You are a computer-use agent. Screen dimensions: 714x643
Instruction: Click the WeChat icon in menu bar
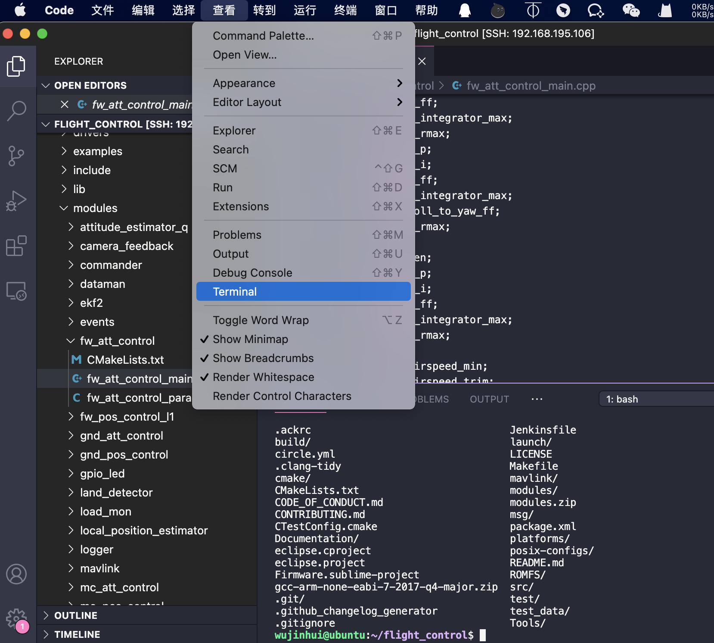[x=631, y=10]
